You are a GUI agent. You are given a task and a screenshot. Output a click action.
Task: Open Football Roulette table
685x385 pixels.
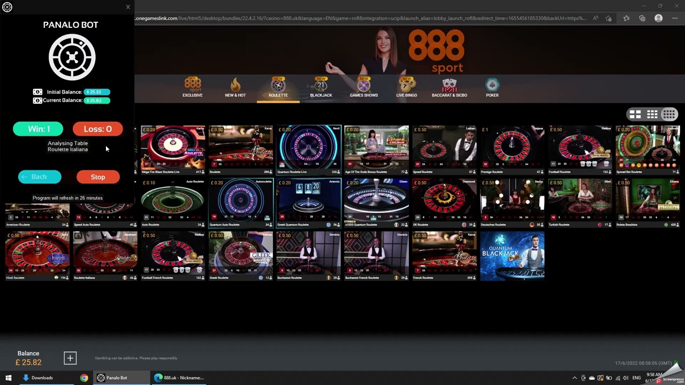click(580, 150)
